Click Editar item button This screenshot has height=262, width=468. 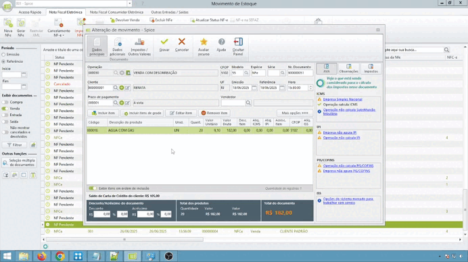coord(181,113)
